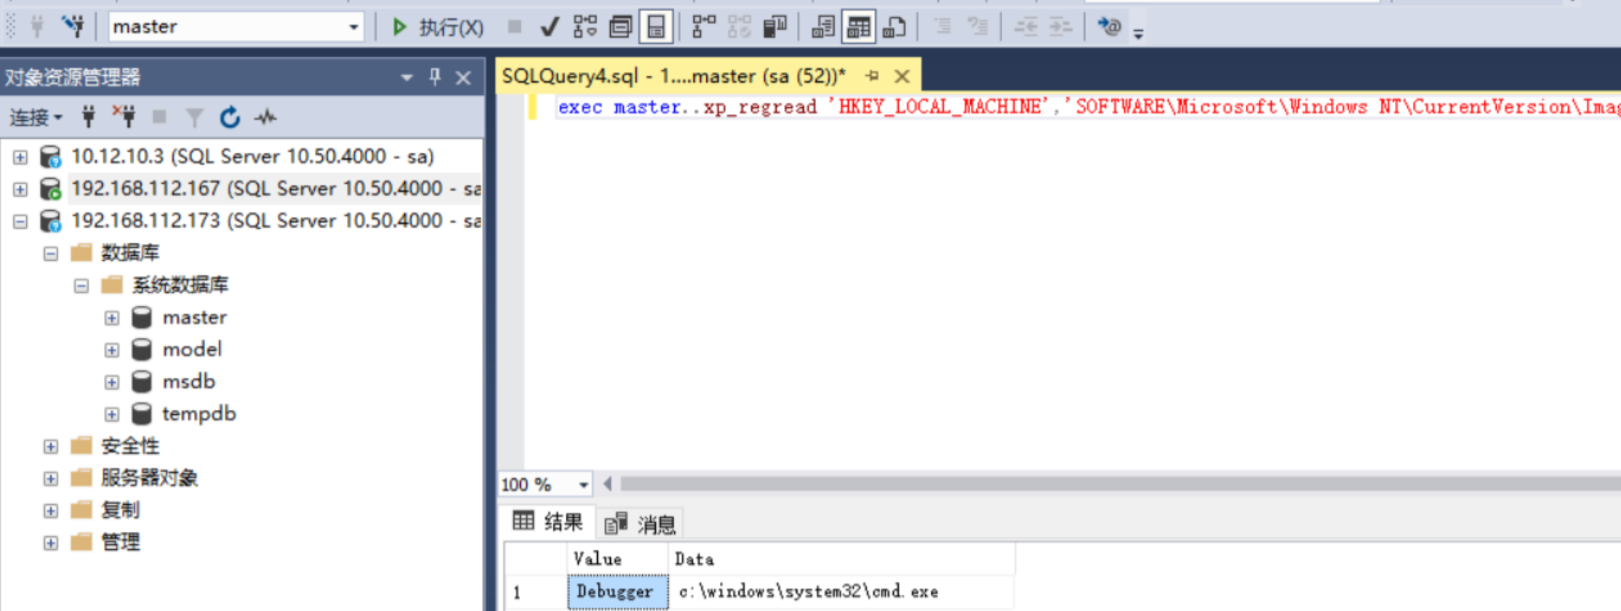Viewport: 1621px width, 611px height.
Task: Select server 10.12.10.3 in the tree
Action: click(252, 156)
